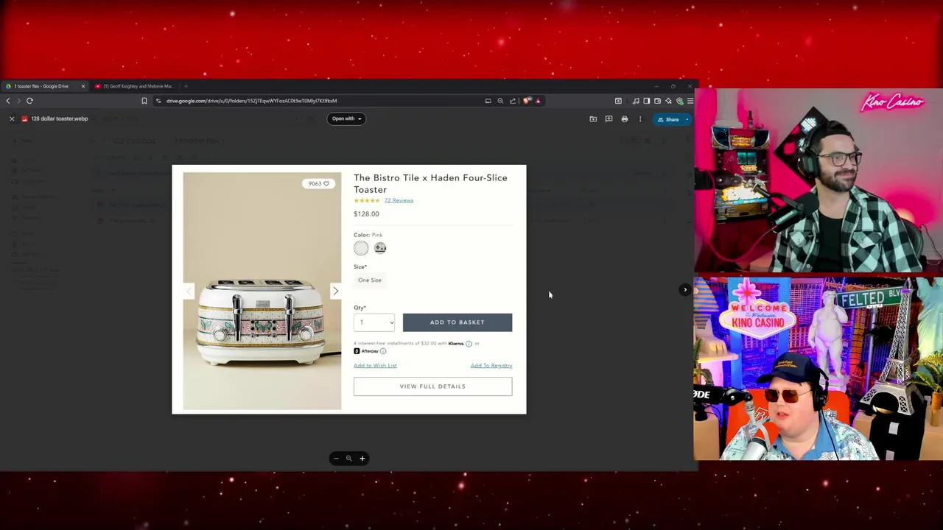The width and height of the screenshot is (943, 530).
Task: Open the browser hamburger main menu
Action: click(x=690, y=101)
